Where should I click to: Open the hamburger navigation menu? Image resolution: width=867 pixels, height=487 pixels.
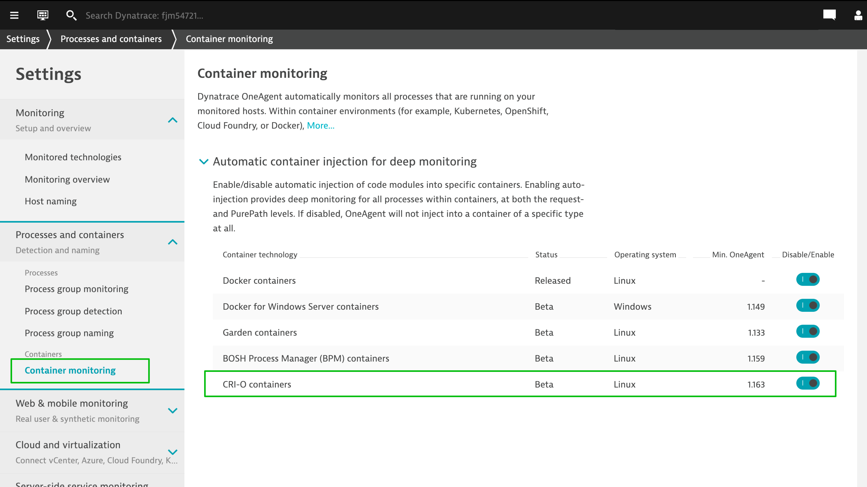[x=14, y=15]
